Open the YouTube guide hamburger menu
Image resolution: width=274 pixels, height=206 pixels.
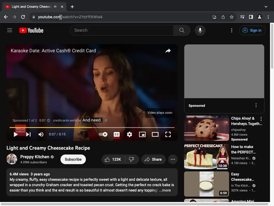tap(10, 30)
